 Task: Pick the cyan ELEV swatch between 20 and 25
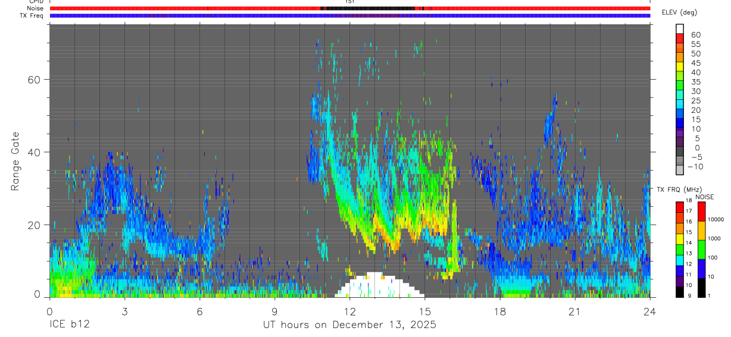pyautogui.click(x=680, y=105)
